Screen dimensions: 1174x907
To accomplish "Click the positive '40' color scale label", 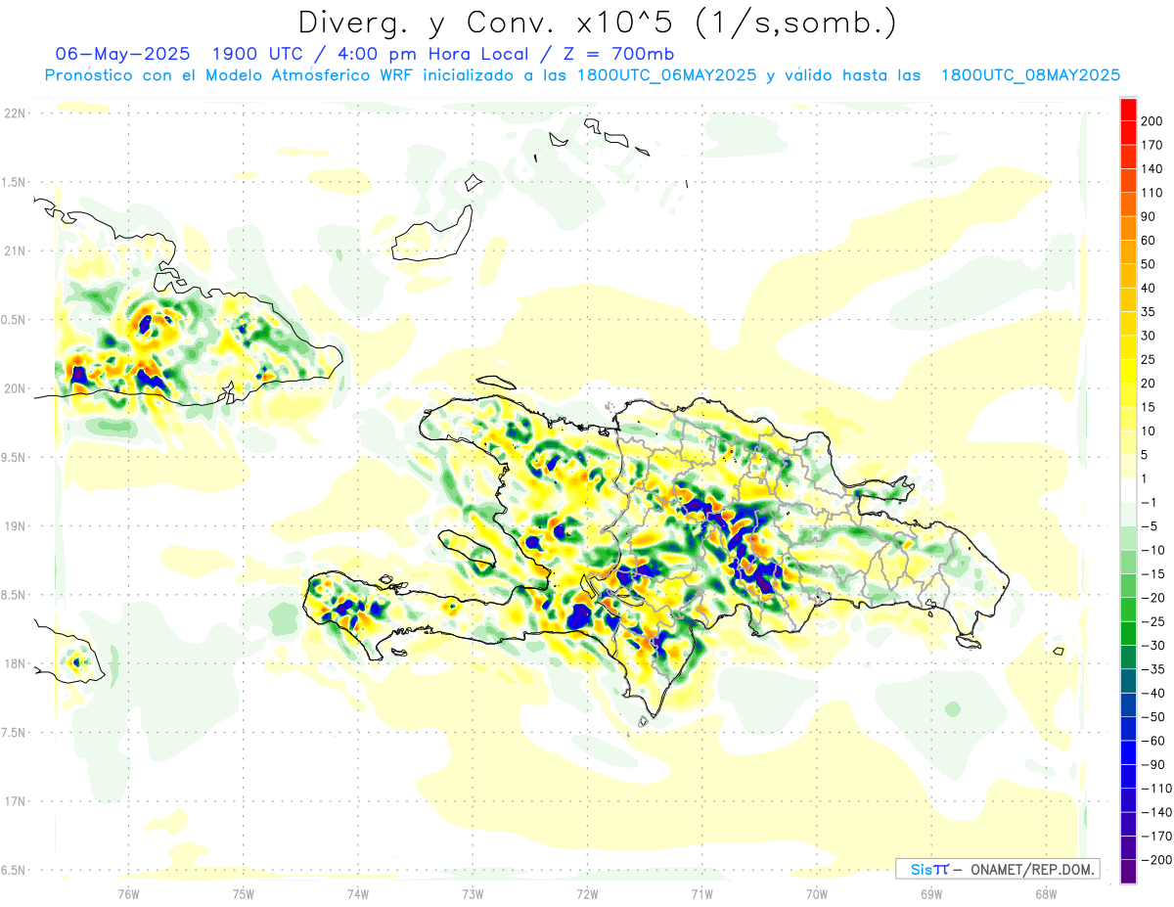I will coord(1149,288).
